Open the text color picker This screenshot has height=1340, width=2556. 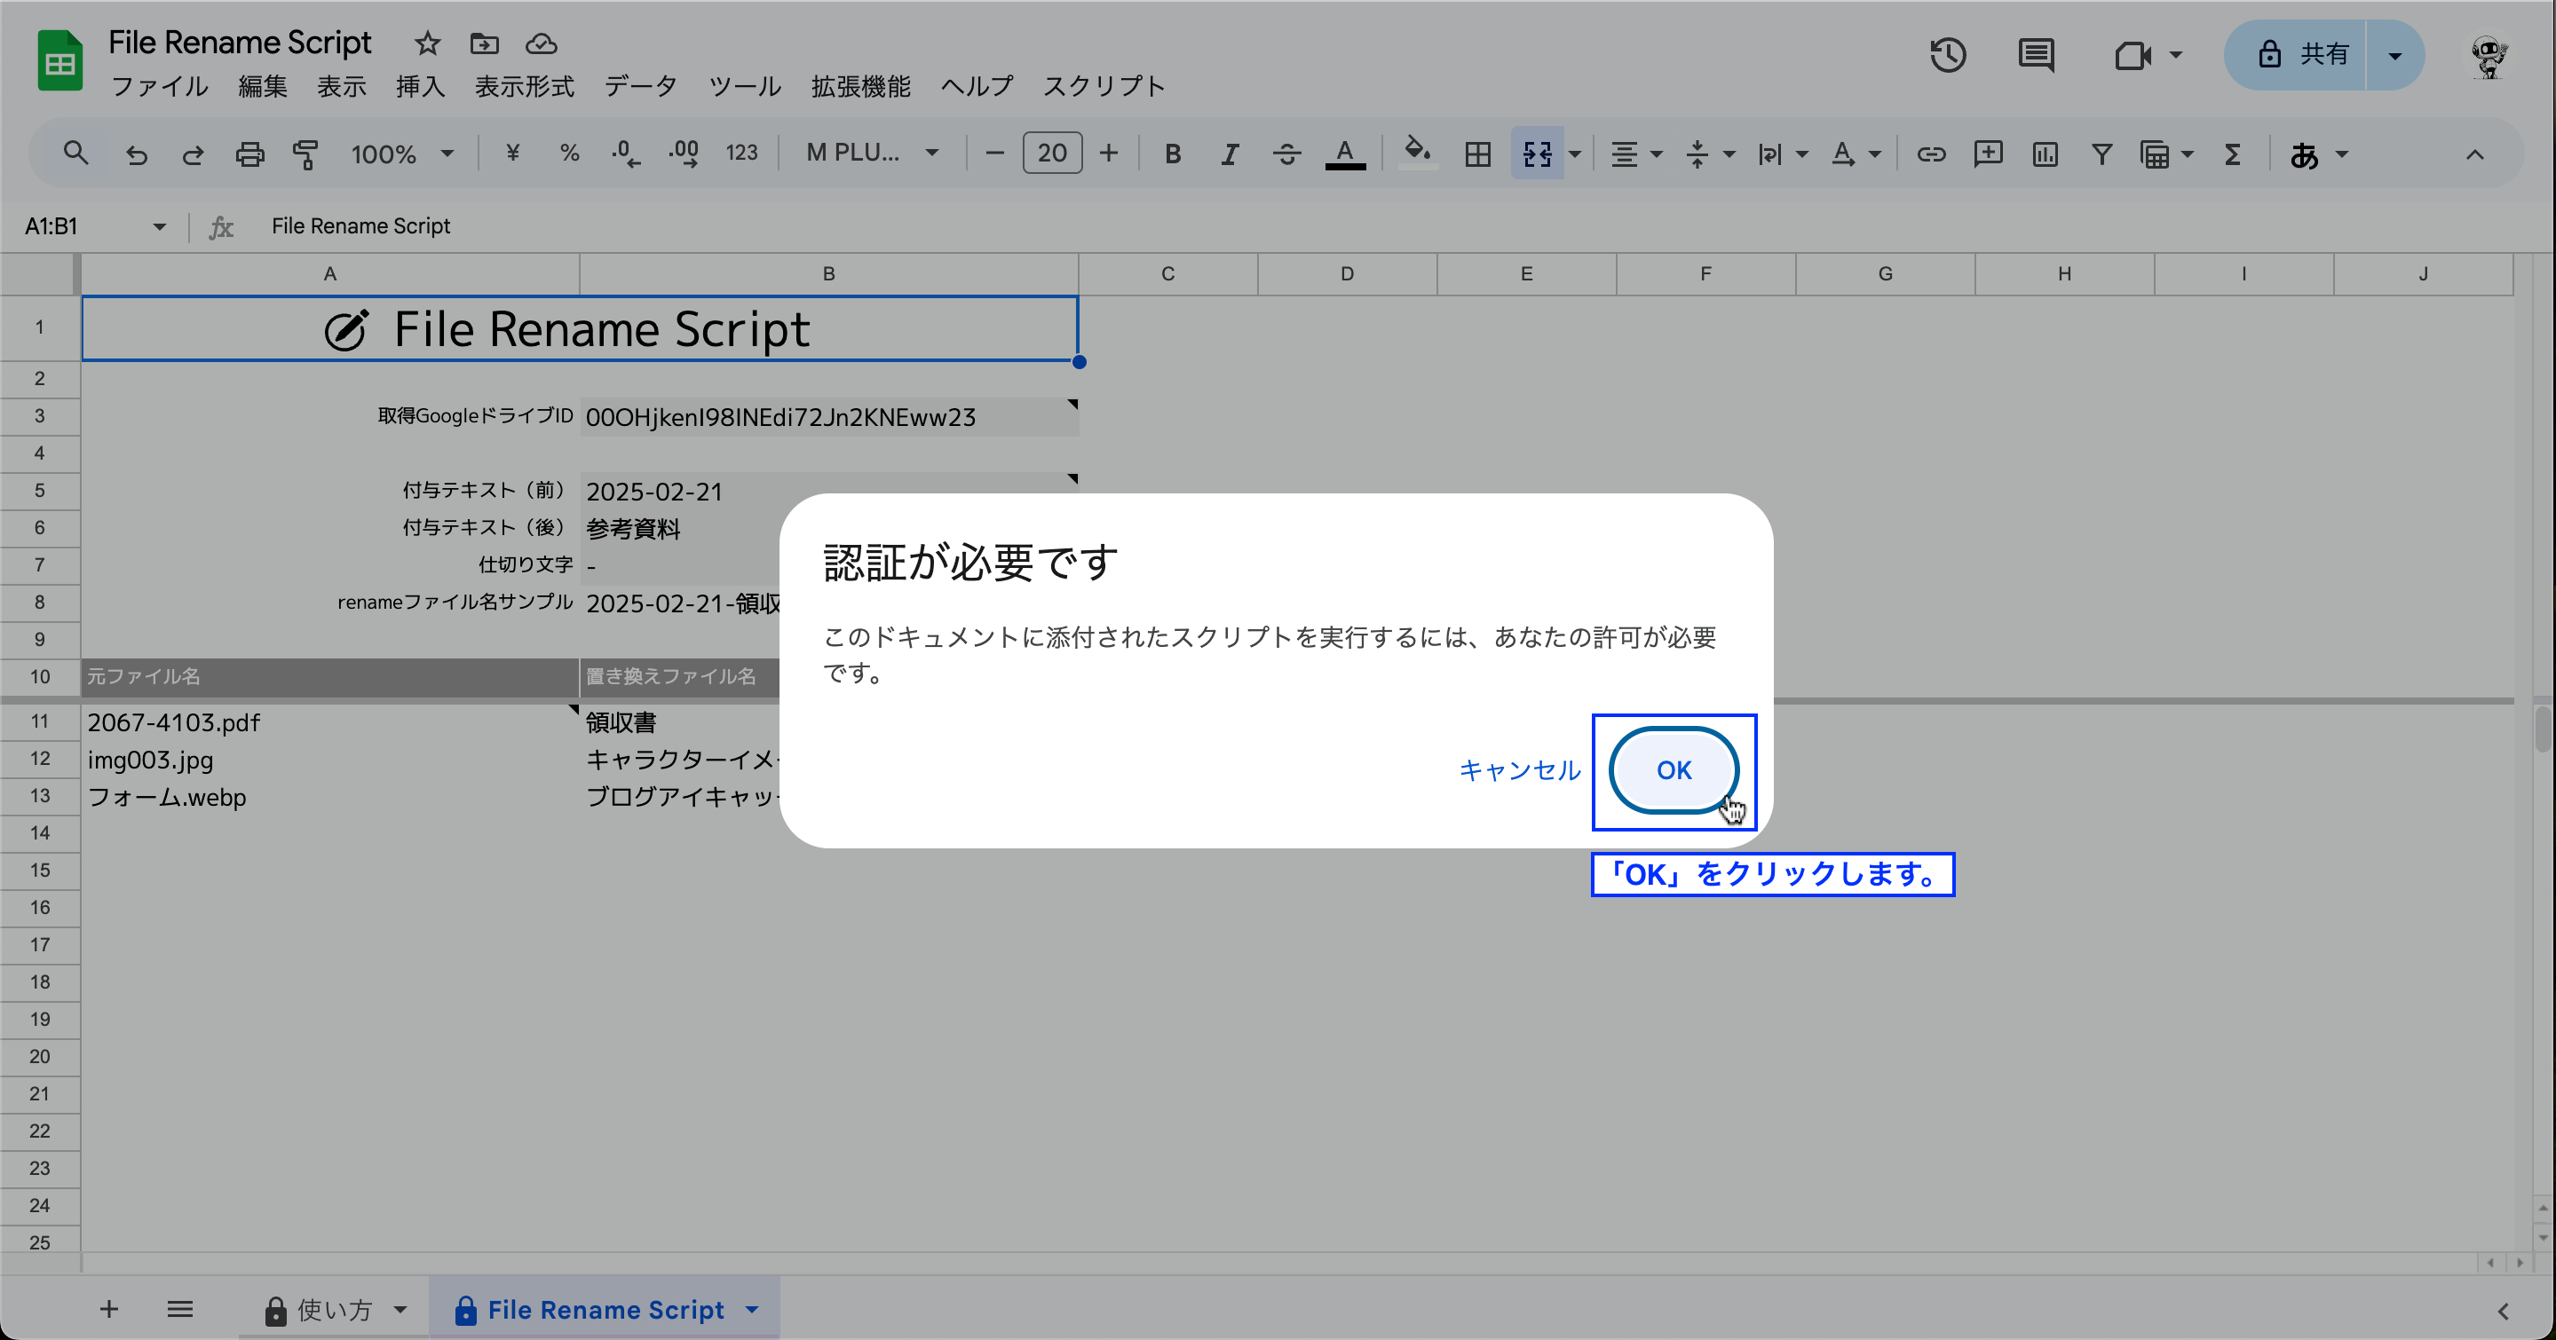[1344, 154]
